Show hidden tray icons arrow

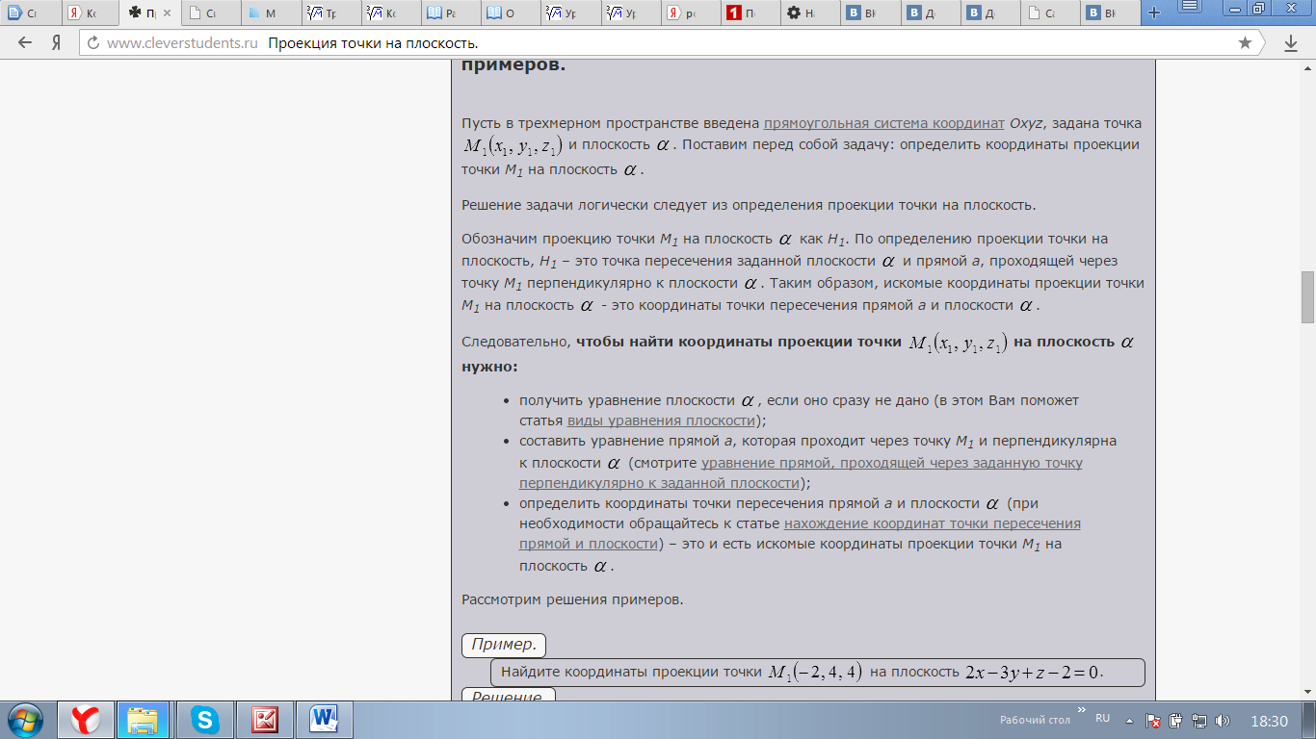tap(1128, 721)
